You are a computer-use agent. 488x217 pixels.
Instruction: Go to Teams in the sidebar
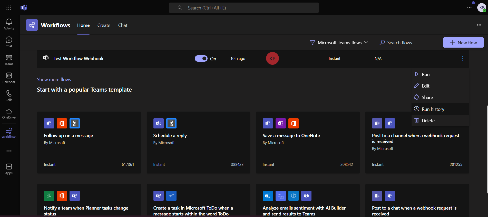[9, 60]
